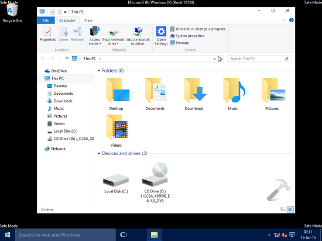Open the Action Center tray icon
322x241 pixels.
pyautogui.click(x=292, y=235)
